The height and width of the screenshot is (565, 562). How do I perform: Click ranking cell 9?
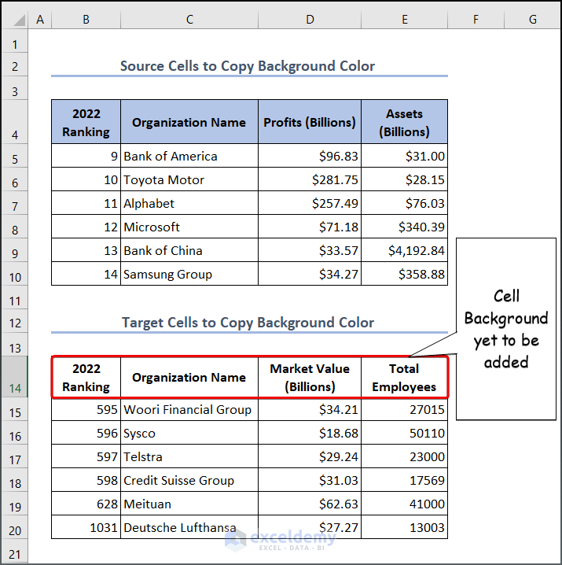pos(86,156)
